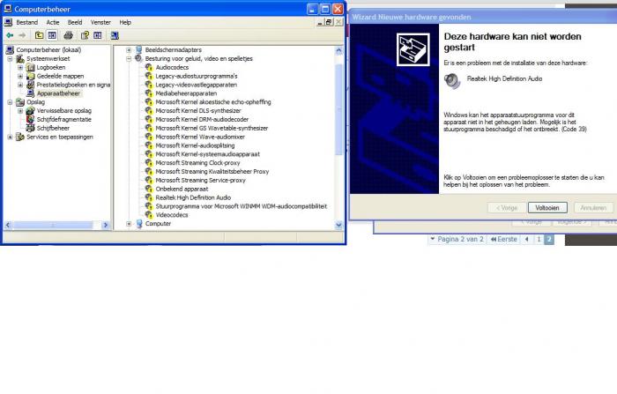617x394 pixels.
Task: Select Realtek High Definition Audio device
Action: pos(193,197)
